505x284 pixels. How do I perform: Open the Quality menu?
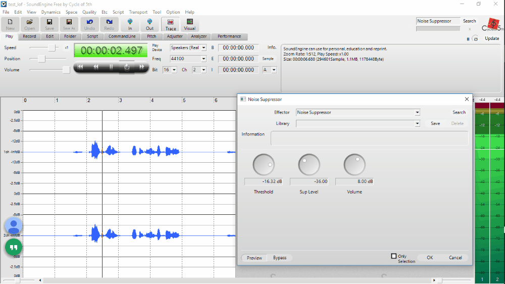pyautogui.click(x=89, y=12)
